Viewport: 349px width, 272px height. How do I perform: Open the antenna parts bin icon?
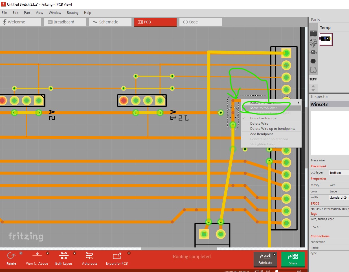(x=313, y=43)
